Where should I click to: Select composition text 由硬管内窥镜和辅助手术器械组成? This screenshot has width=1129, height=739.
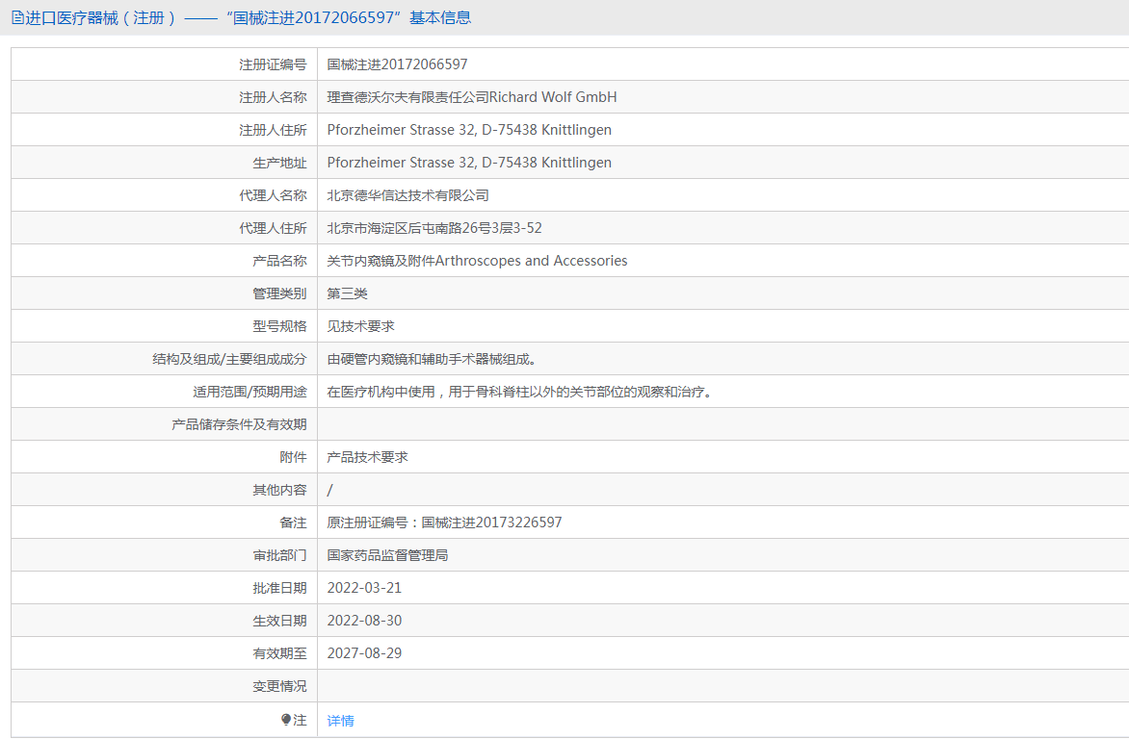432,359
